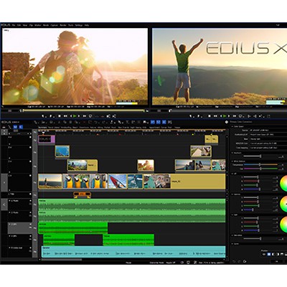
Task: Open the Clip menu
Action: coord(31,25)
